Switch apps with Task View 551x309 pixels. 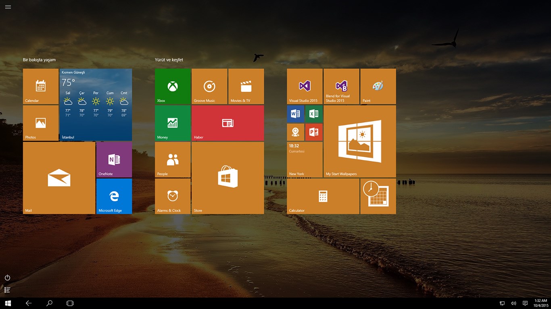pyautogui.click(x=70, y=303)
